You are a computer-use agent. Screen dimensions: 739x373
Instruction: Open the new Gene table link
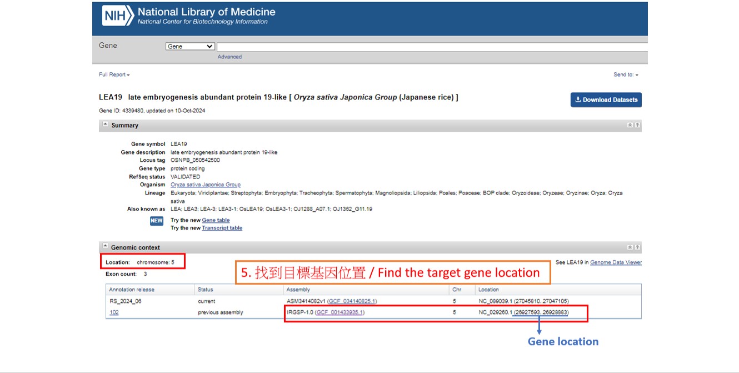pyautogui.click(x=216, y=220)
